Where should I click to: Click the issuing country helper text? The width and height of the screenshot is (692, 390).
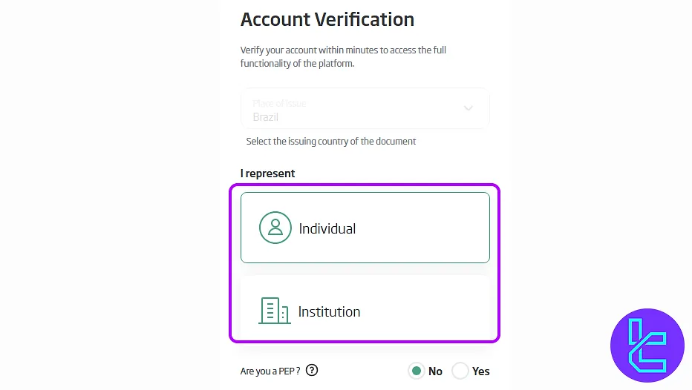tap(331, 141)
